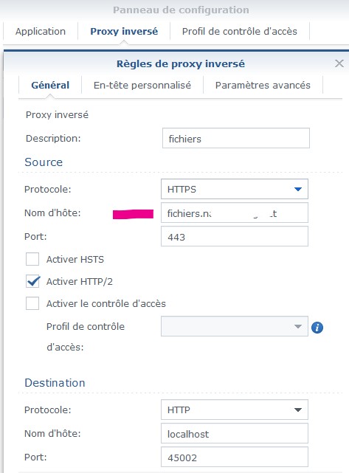The height and width of the screenshot is (473, 349).
Task: Click the blue arrow of Source Protocole dropdown
Action: point(298,189)
